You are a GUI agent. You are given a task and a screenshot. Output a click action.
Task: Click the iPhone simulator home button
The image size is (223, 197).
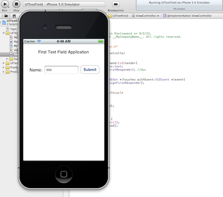pyautogui.click(x=64, y=174)
